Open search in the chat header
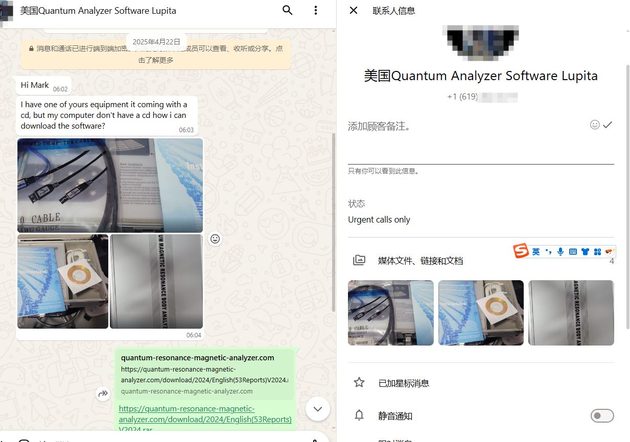 coord(288,10)
